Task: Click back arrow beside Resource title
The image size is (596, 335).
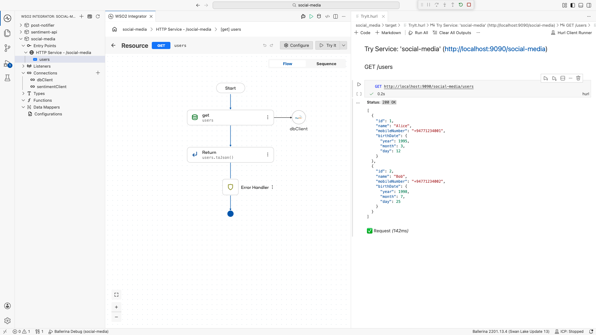Action: click(113, 45)
